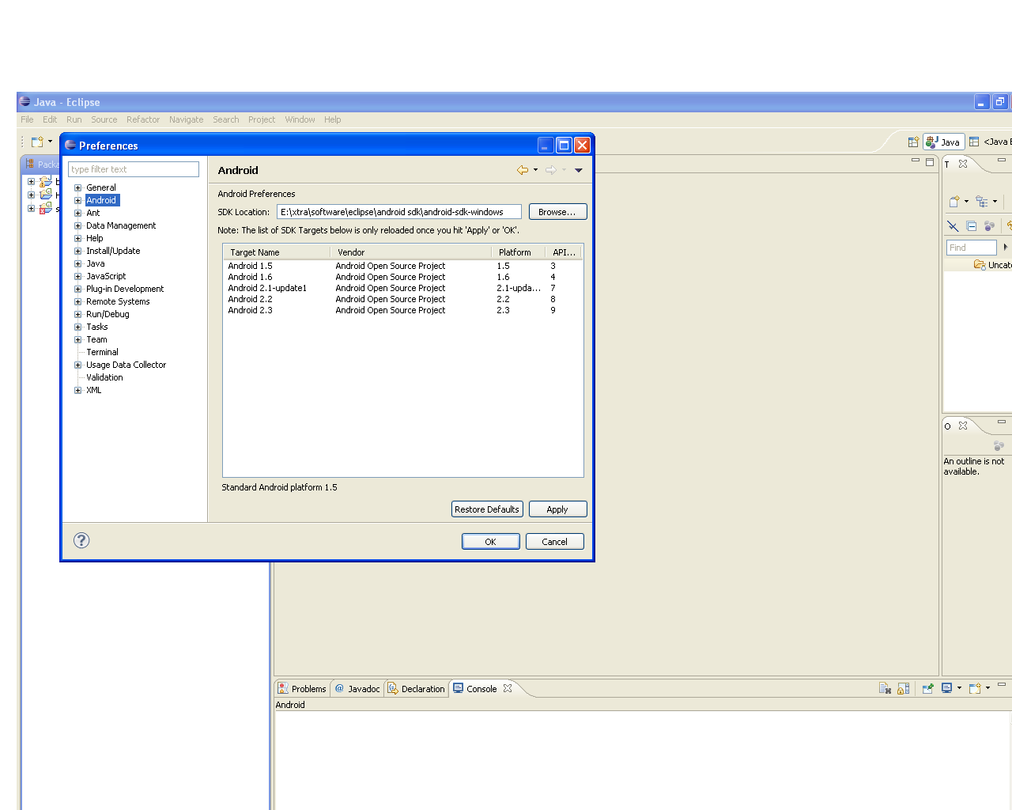The image size is (1012, 810).
Task: Open the Navigate menu
Action: 186,119
